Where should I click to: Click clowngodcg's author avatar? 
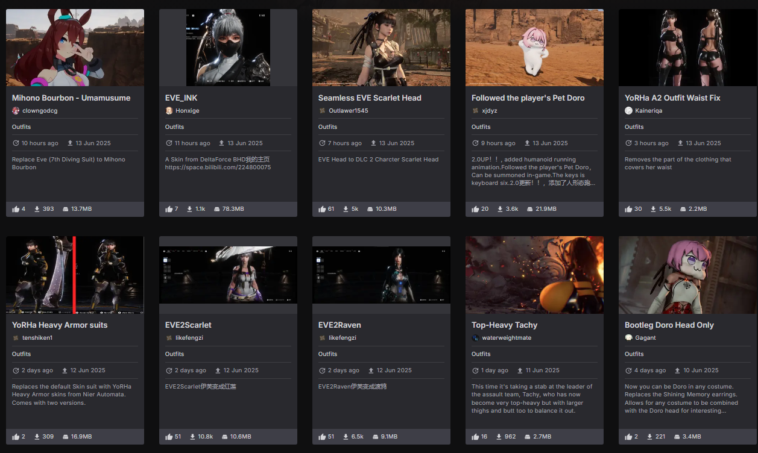pyautogui.click(x=16, y=111)
